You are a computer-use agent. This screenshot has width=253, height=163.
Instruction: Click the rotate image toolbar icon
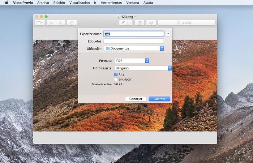[140, 23]
